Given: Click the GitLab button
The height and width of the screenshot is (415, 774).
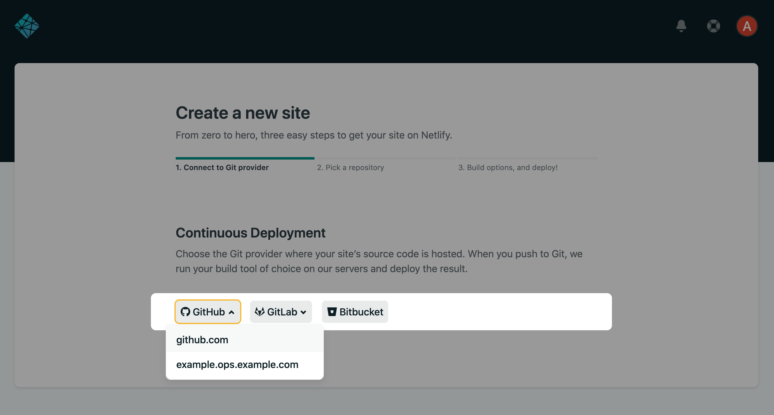Looking at the screenshot, I should pyautogui.click(x=280, y=312).
